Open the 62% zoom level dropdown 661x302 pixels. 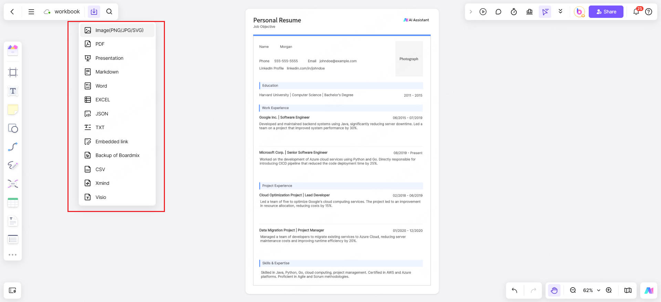591,290
